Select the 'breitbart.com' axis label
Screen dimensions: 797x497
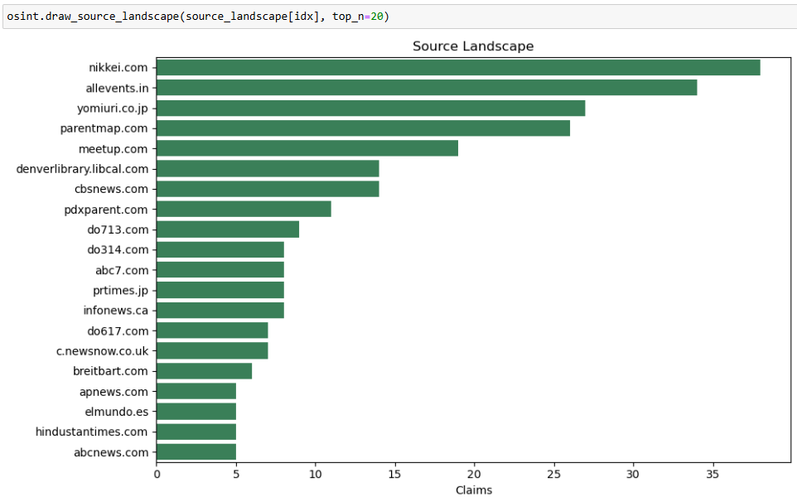(x=110, y=371)
